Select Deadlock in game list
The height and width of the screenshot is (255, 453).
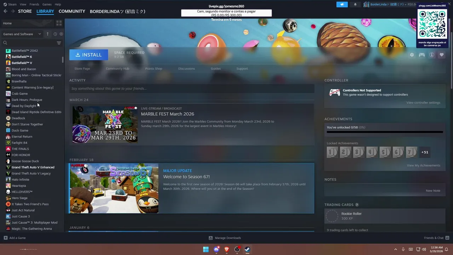pyautogui.click(x=18, y=118)
